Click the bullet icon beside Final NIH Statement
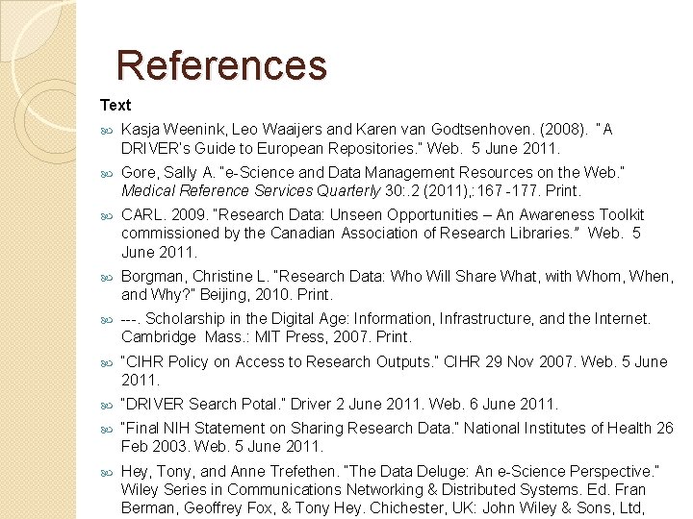 click(107, 430)
